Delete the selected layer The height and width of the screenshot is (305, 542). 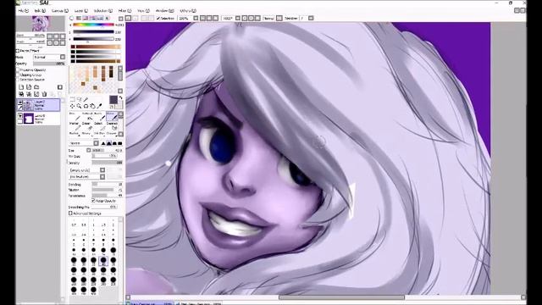click(44, 94)
